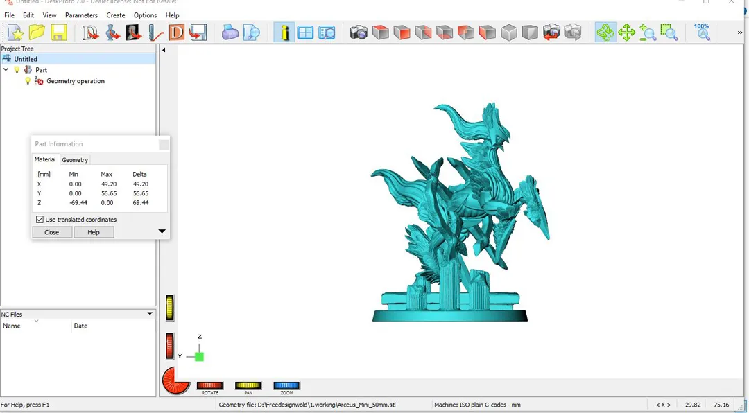Expand Part Information with the black down arrow
The width and height of the screenshot is (749, 413).
(162, 231)
